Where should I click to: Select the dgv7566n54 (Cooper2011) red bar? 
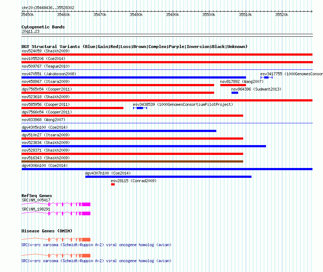point(132,116)
